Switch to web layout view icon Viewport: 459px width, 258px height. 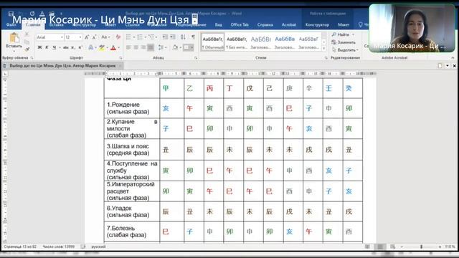tap(392, 247)
